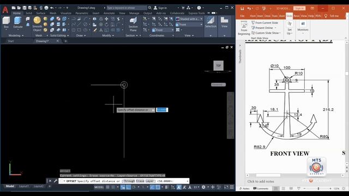Click the TOP face of the ViewCube

218,65
